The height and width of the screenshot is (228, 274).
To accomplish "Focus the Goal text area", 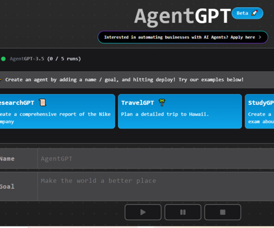I will pyautogui.click(x=156, y=186).
